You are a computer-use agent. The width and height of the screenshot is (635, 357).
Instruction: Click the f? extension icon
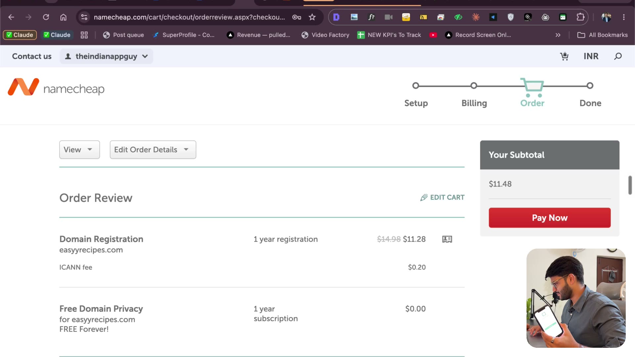pyautogui.click(x=371, y=17)
